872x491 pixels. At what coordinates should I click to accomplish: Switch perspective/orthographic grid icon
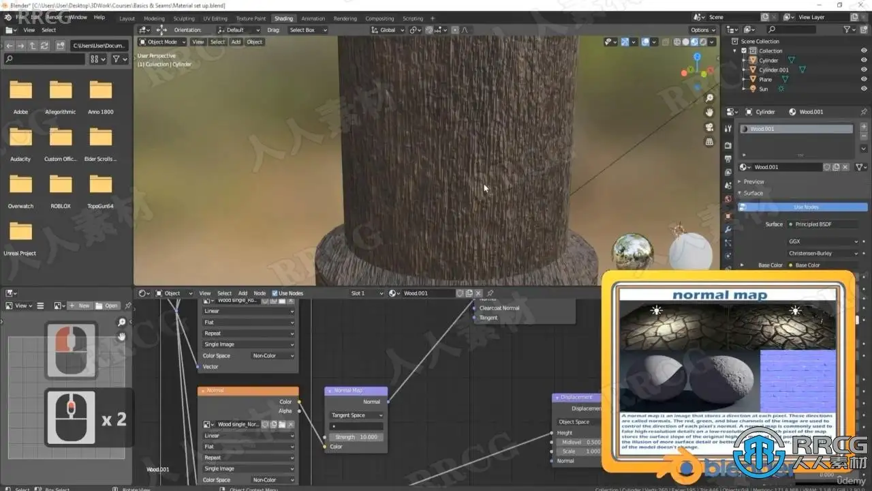pyautogui.click(x=709, y=142)
